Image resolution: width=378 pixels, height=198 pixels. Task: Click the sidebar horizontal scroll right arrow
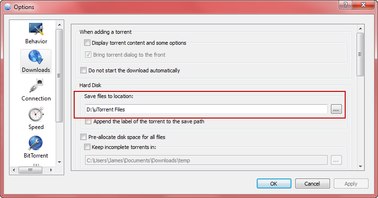(x=51, y=170)
